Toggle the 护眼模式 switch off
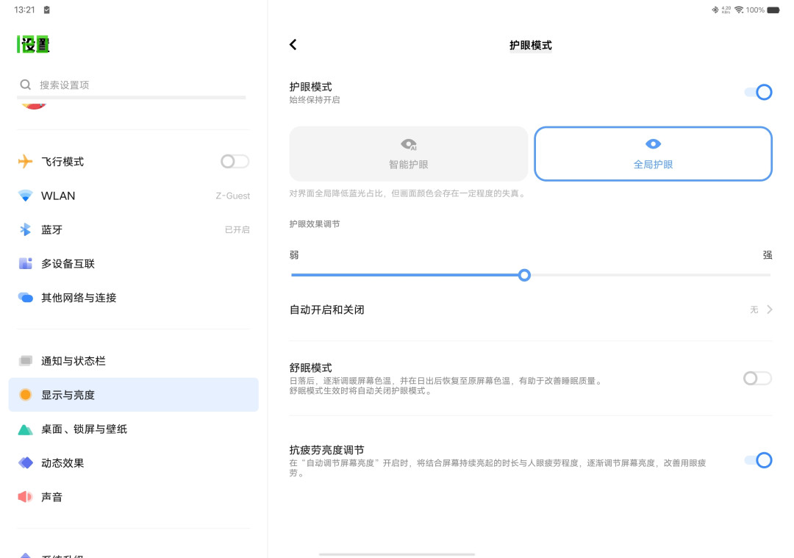The width and height of the screenshot is (794, 558). pyautogui.click(x=758, y=92)
